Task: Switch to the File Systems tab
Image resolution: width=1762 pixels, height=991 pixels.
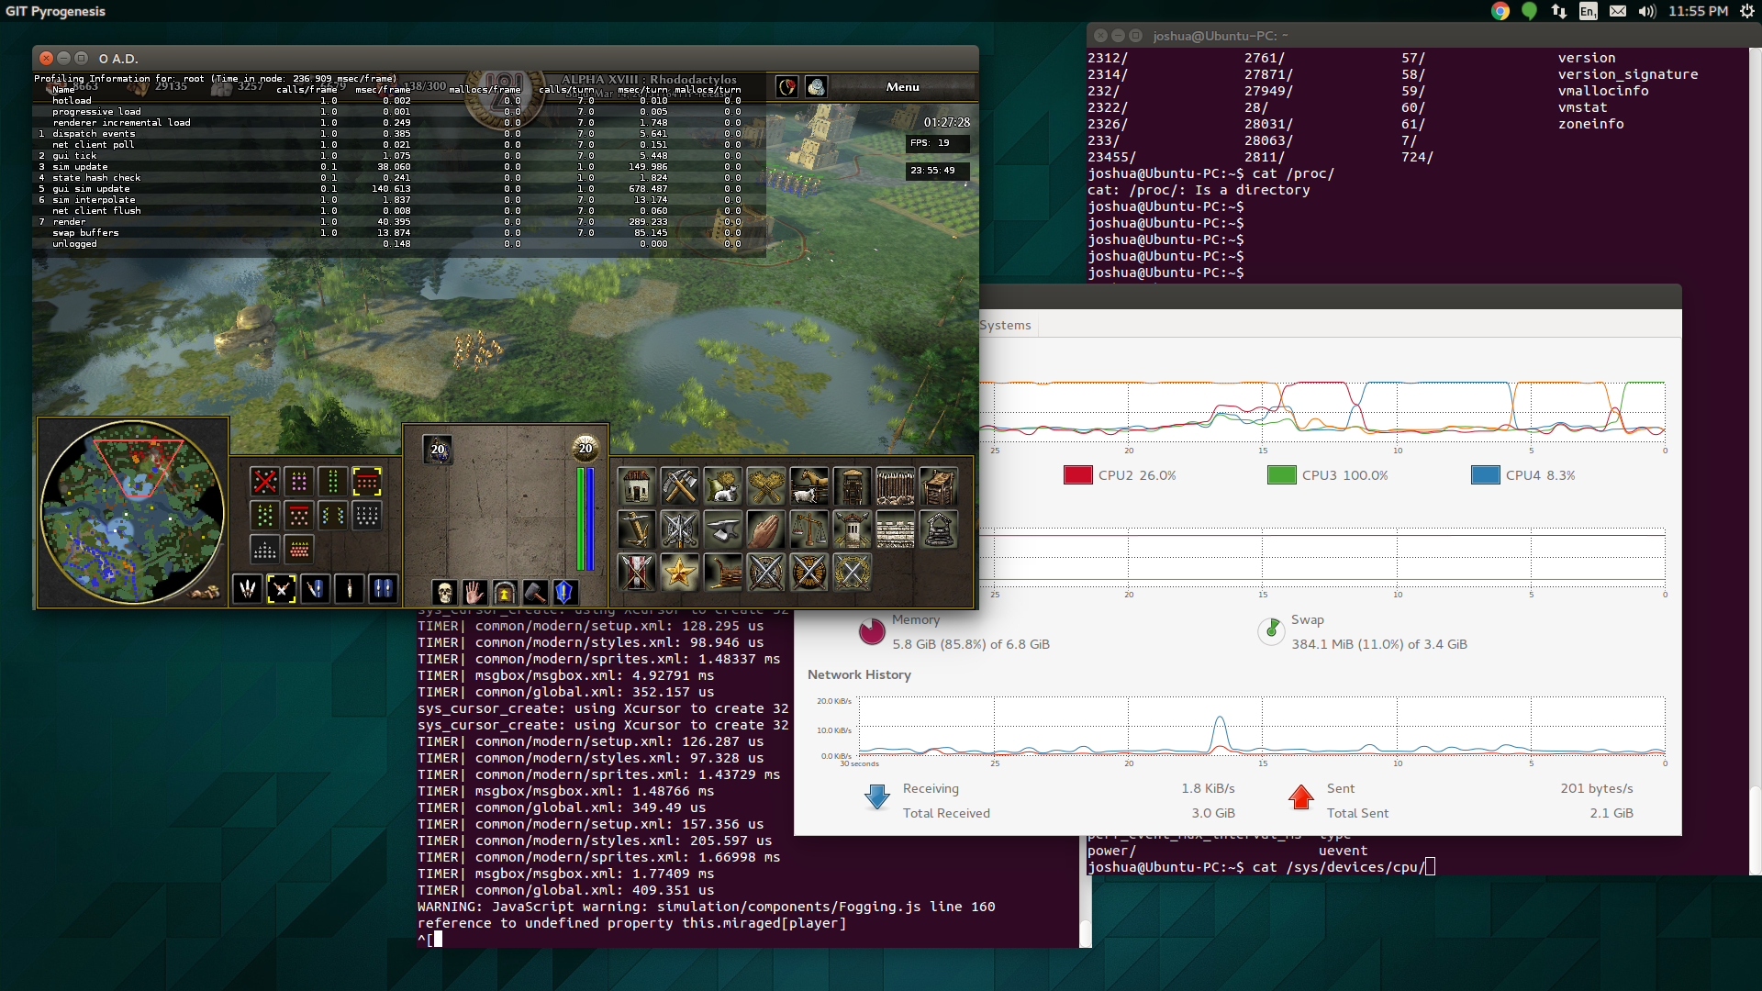Action: (1005, 325)
